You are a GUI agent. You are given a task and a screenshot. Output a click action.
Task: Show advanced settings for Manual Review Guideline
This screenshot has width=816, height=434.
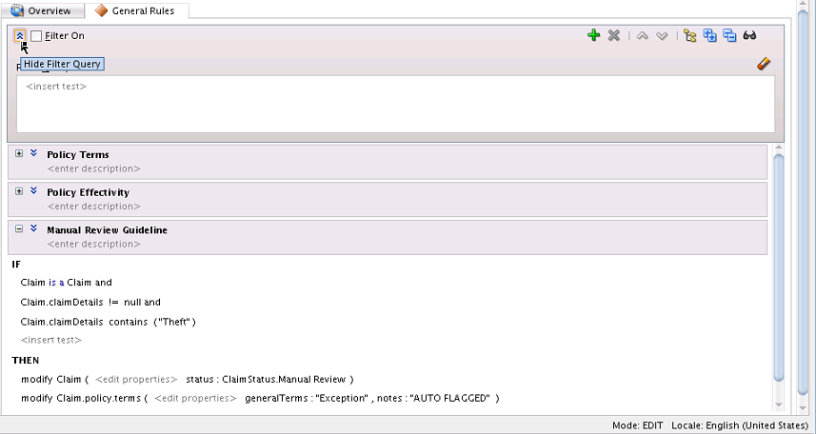[34, 227]
